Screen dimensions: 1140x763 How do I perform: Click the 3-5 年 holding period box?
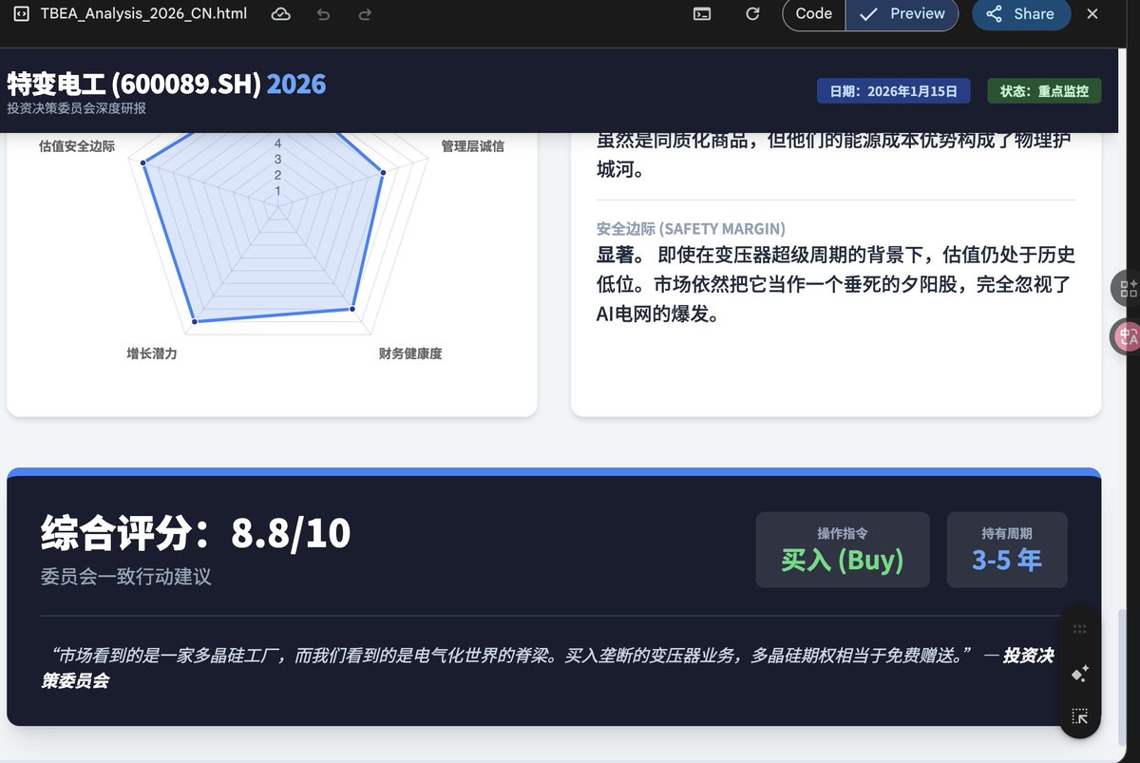point(1007,549)
